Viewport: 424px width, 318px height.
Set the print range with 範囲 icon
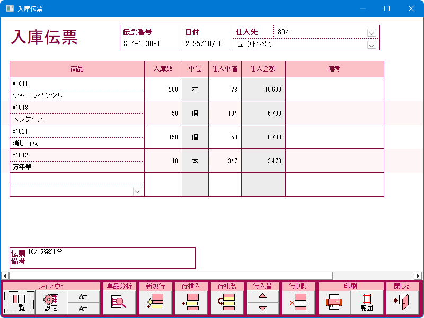coord(366,302)
